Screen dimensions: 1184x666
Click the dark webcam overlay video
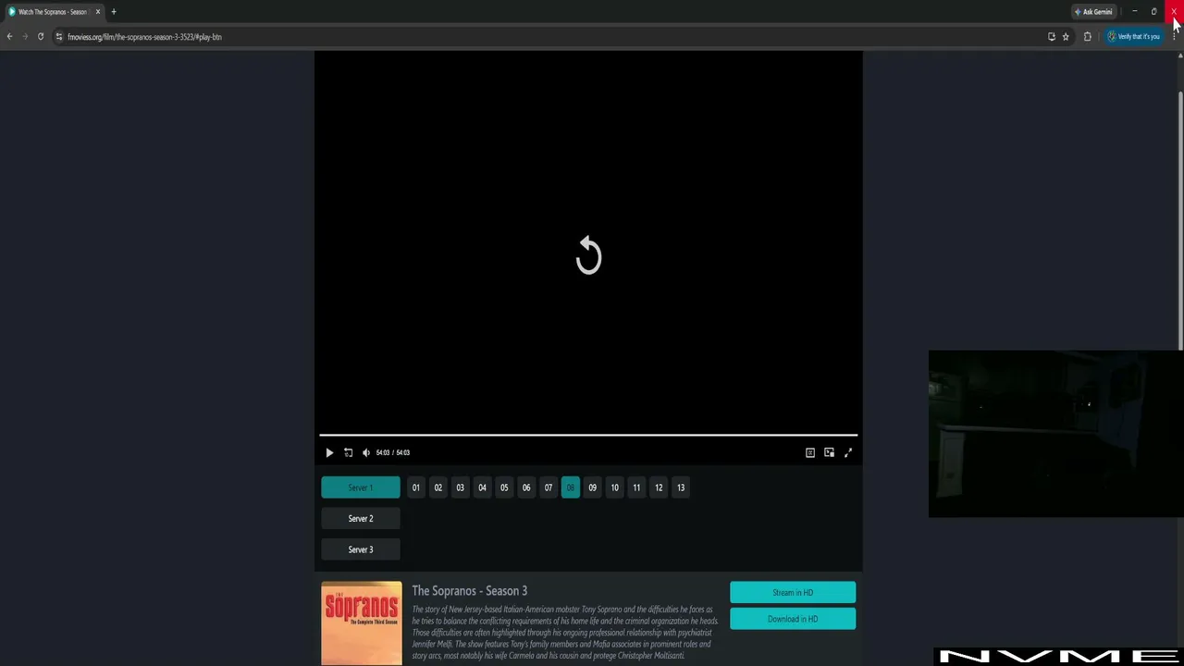click(1055, 434)
